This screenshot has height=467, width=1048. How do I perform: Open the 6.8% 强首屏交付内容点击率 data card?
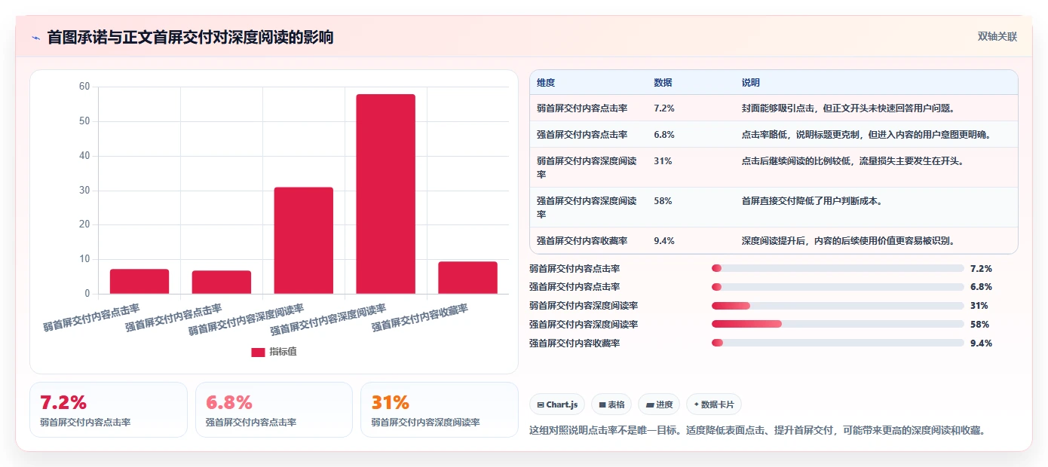click(274, 410)
